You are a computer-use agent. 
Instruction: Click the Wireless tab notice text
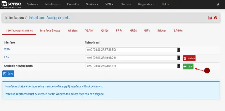click(x=55, y=94)
